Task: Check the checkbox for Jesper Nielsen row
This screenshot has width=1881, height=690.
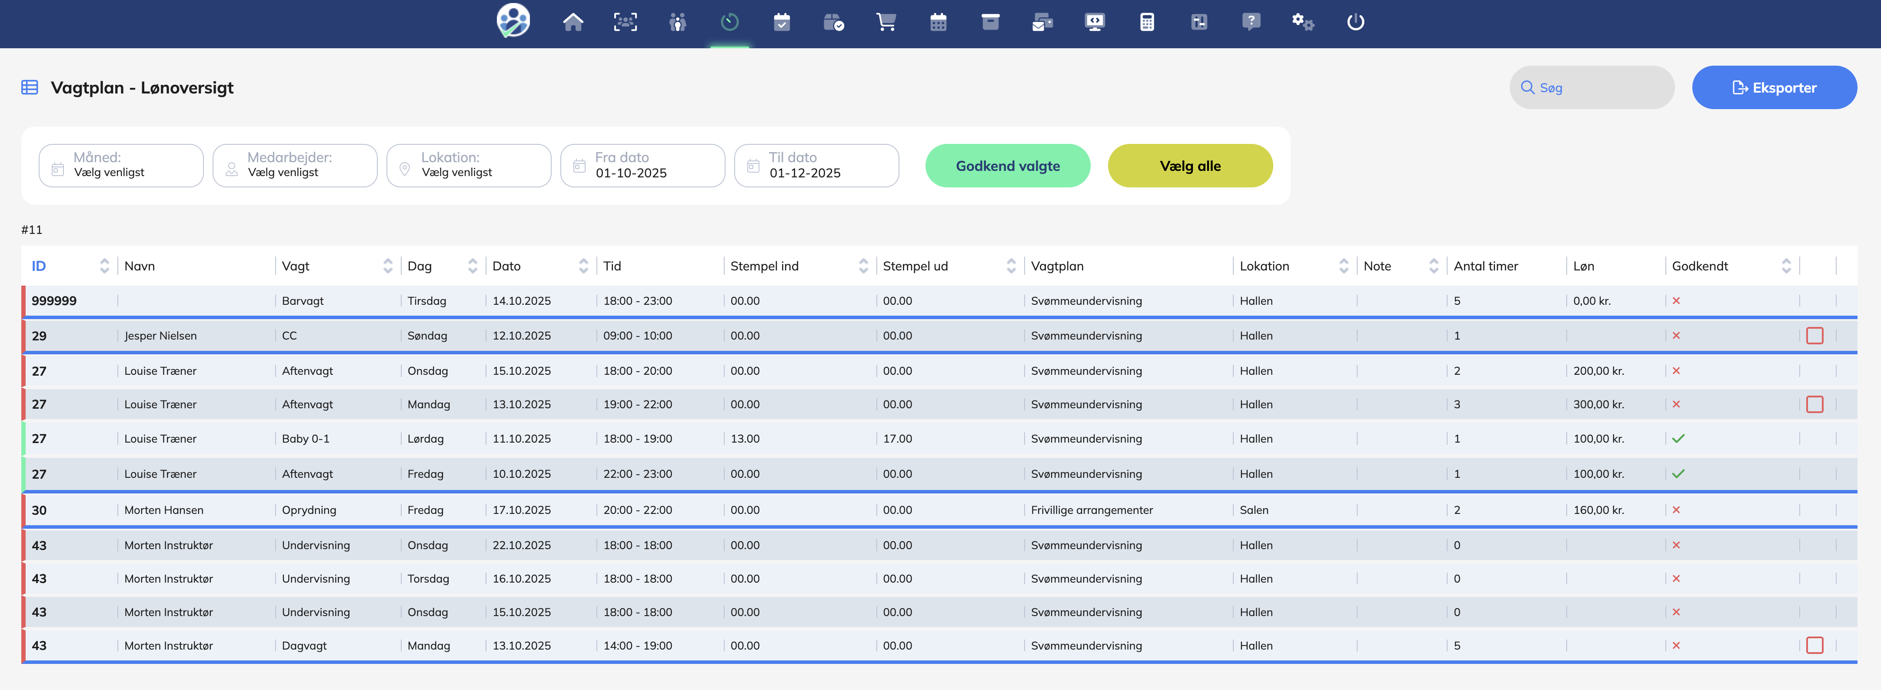Action: [1814, 336]
